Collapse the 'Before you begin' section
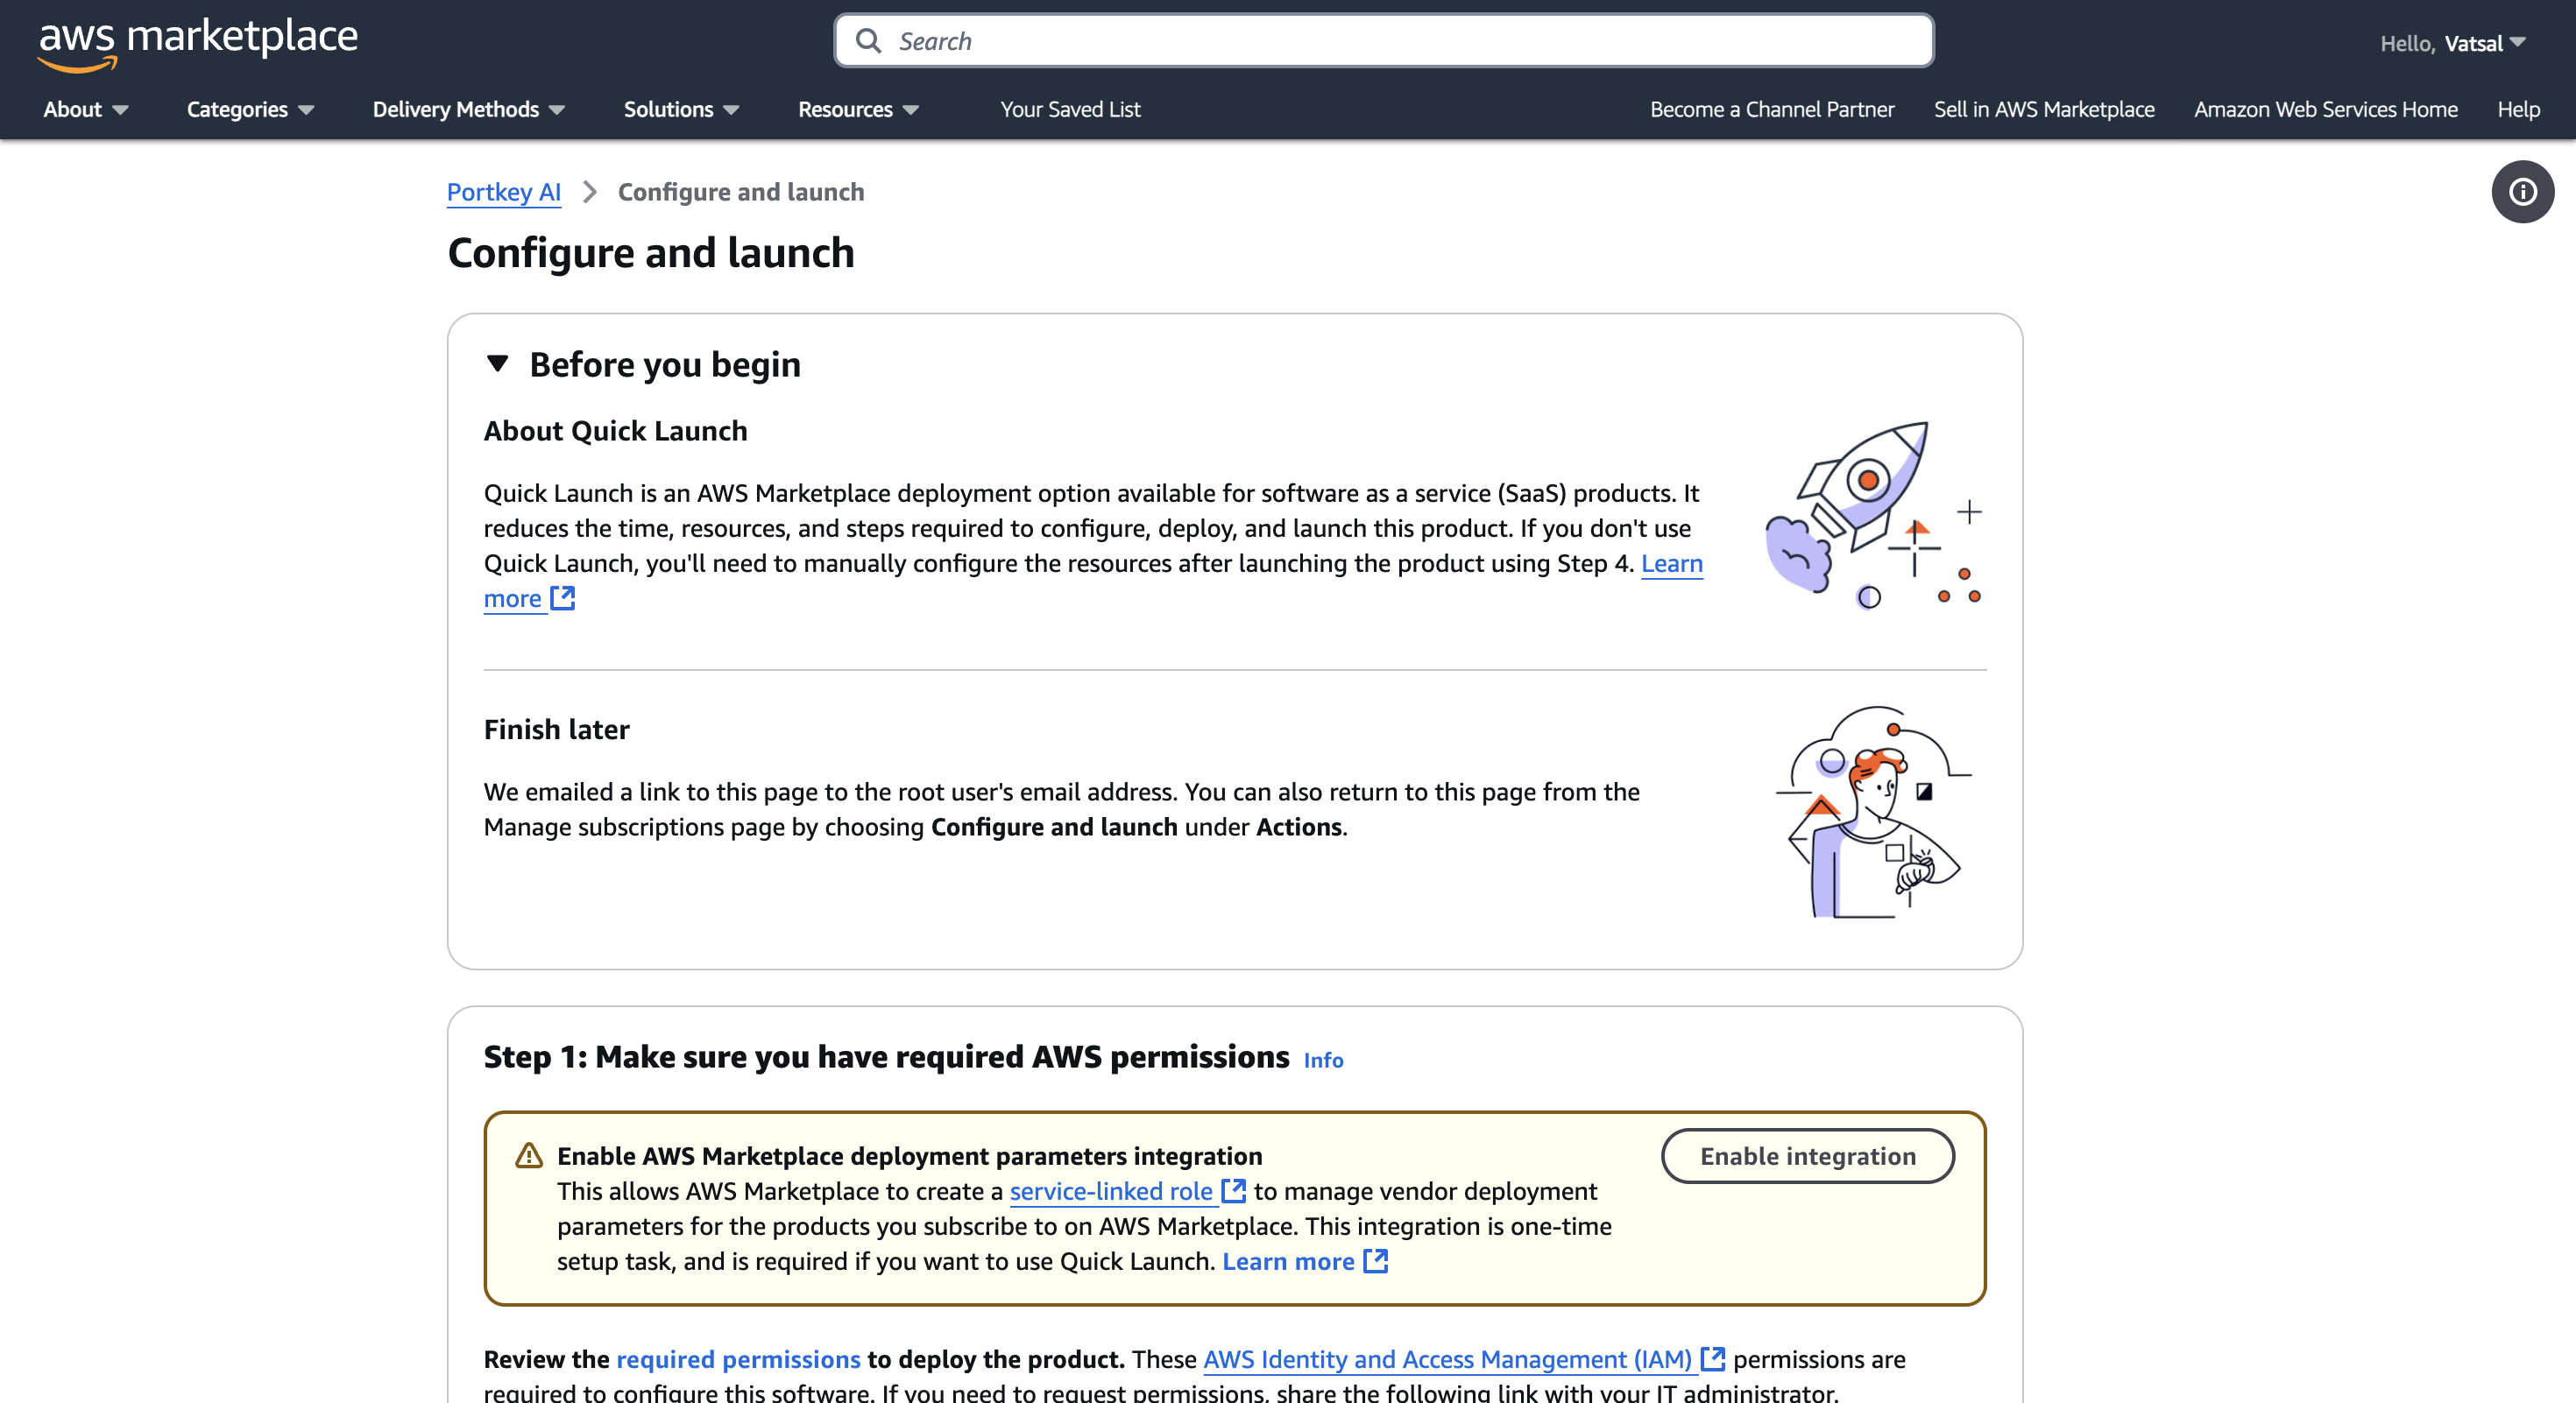 point(497,363)
